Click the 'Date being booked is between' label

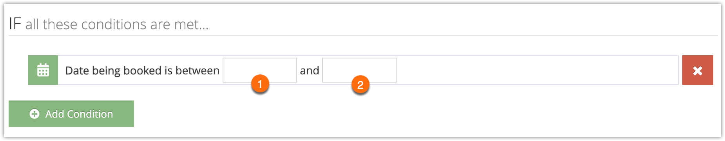click(142, 70)
